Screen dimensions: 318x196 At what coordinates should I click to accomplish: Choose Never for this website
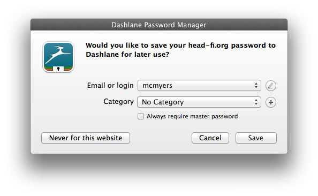click(86, 138)
